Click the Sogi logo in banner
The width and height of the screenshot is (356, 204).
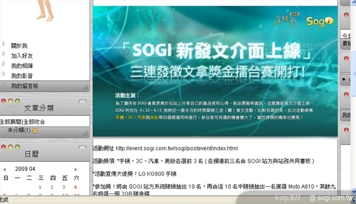pos(320,21)
